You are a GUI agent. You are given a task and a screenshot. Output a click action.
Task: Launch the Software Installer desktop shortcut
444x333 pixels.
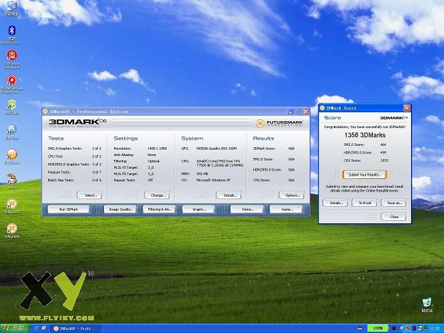tap(11, 60)
